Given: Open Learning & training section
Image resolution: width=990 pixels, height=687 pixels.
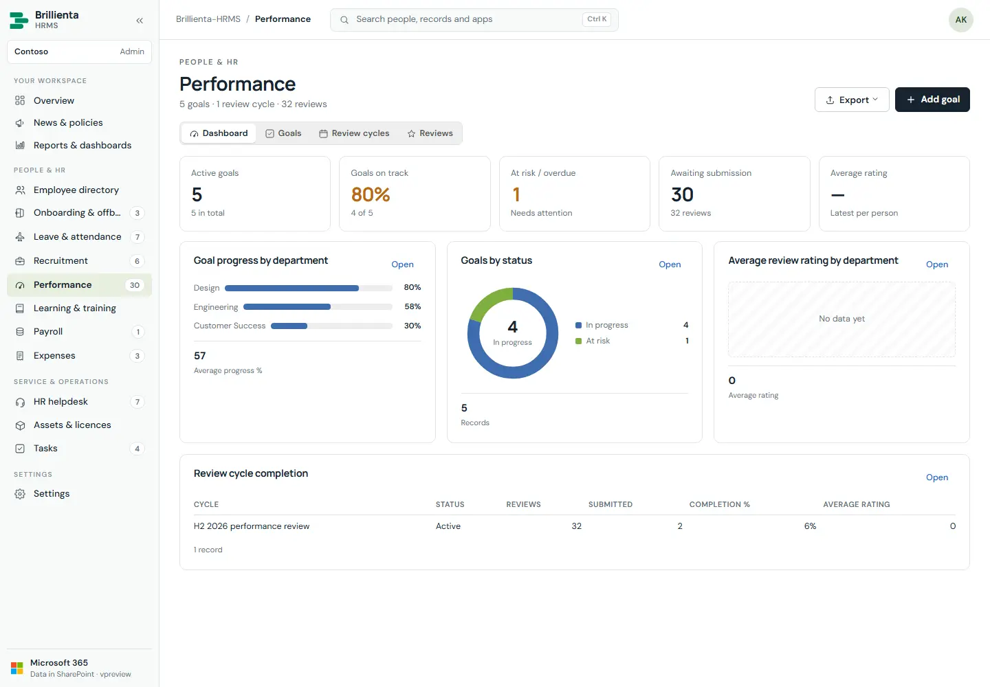Looking at the screenshot, I should click(x=79, y=308).
